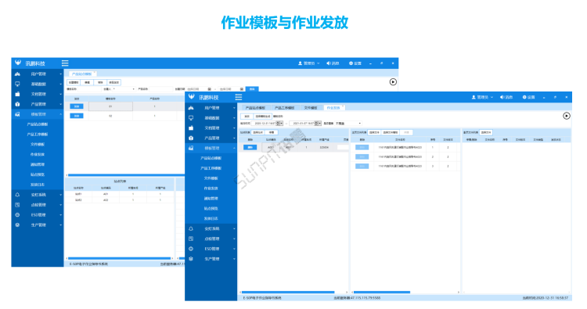Open 作业发放 sidebar item in front window
This screenshot has width=587, height=309.
[x=211, y=189]
